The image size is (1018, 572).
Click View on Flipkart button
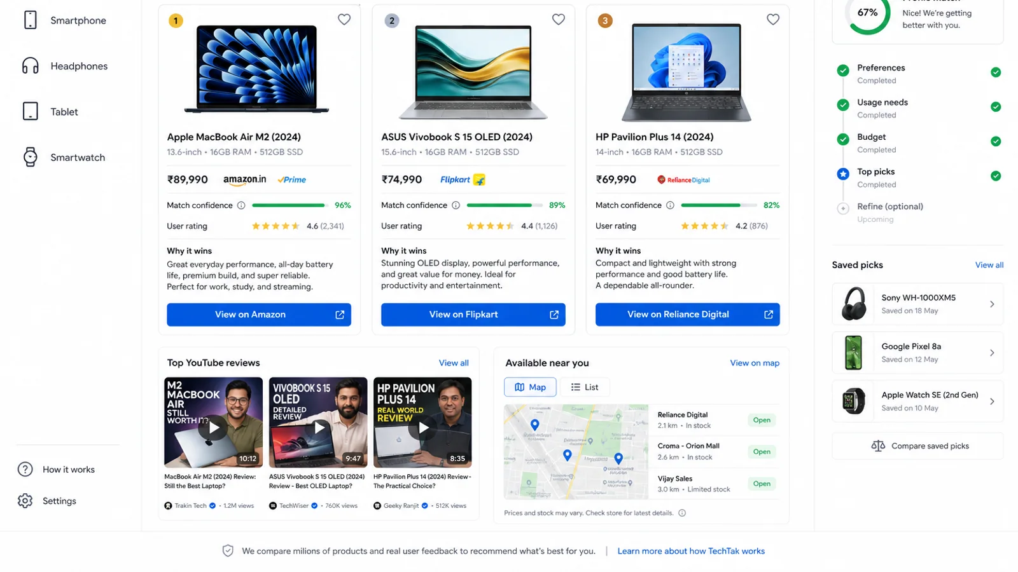473,315
